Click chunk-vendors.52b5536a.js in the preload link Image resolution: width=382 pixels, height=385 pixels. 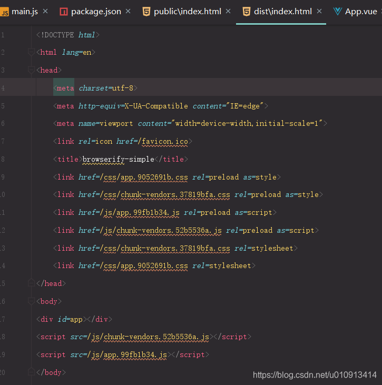[x=169, y=230]
